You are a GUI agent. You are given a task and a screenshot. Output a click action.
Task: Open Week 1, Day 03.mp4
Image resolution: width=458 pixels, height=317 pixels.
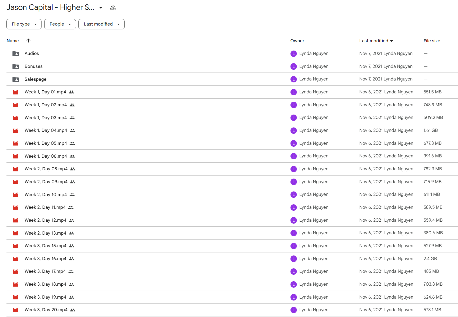46,118
